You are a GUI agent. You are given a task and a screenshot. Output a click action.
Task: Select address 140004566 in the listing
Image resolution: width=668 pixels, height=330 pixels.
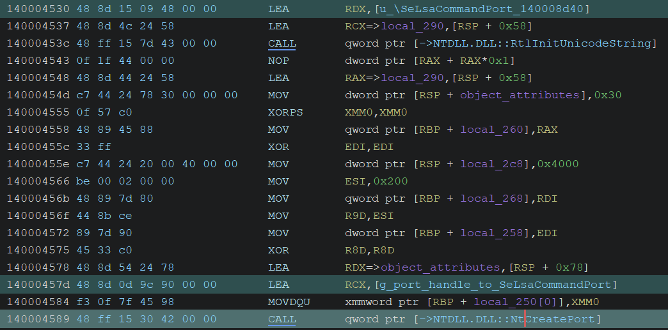click(x=38, y=181)
